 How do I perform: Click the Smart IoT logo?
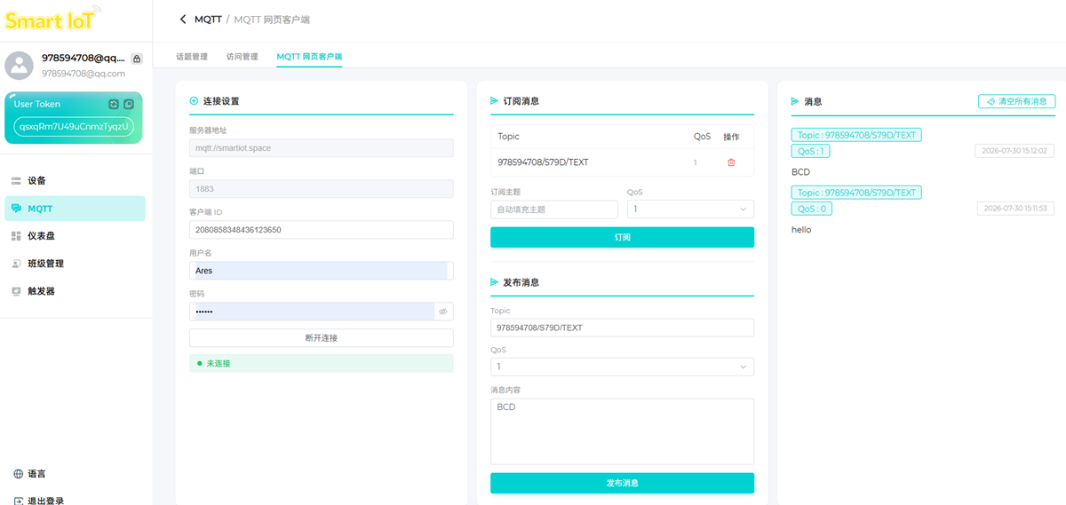click(x=53, y=19)
